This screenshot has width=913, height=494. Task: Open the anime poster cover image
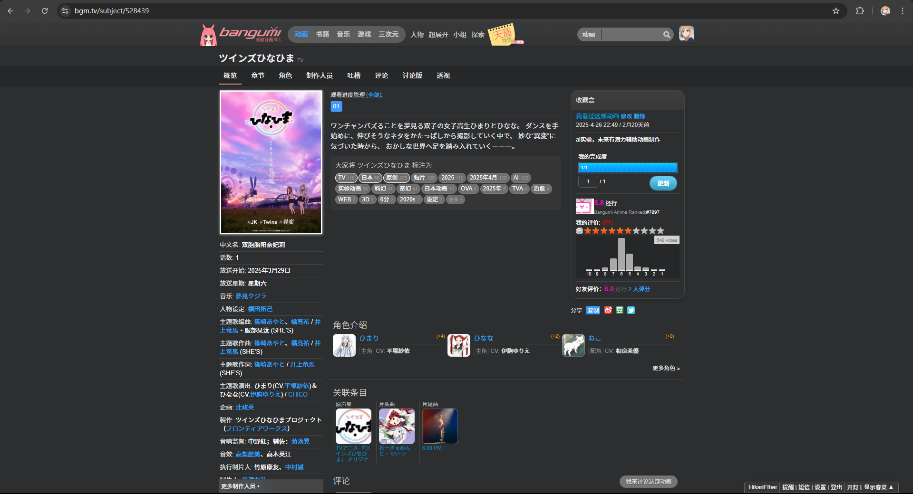click(271, 162)
